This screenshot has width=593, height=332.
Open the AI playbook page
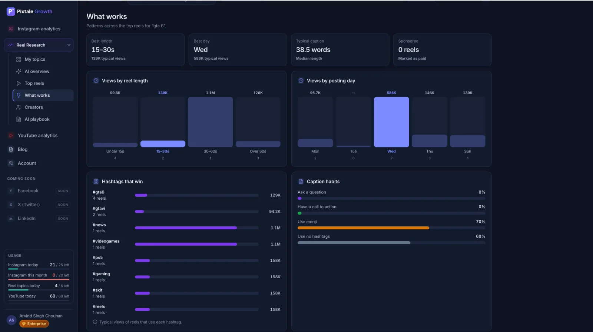click(x=43, y=119)
